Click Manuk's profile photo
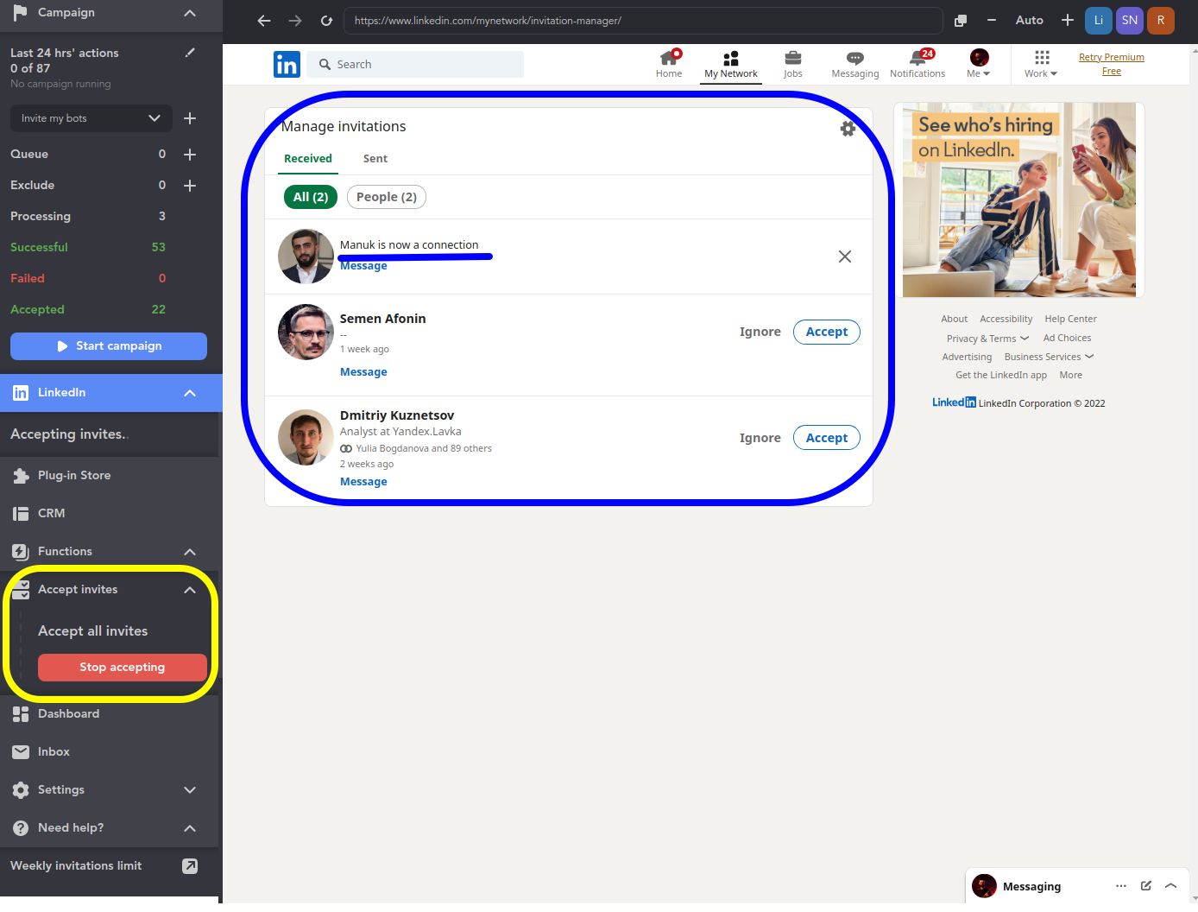 [x=306, y=256]
